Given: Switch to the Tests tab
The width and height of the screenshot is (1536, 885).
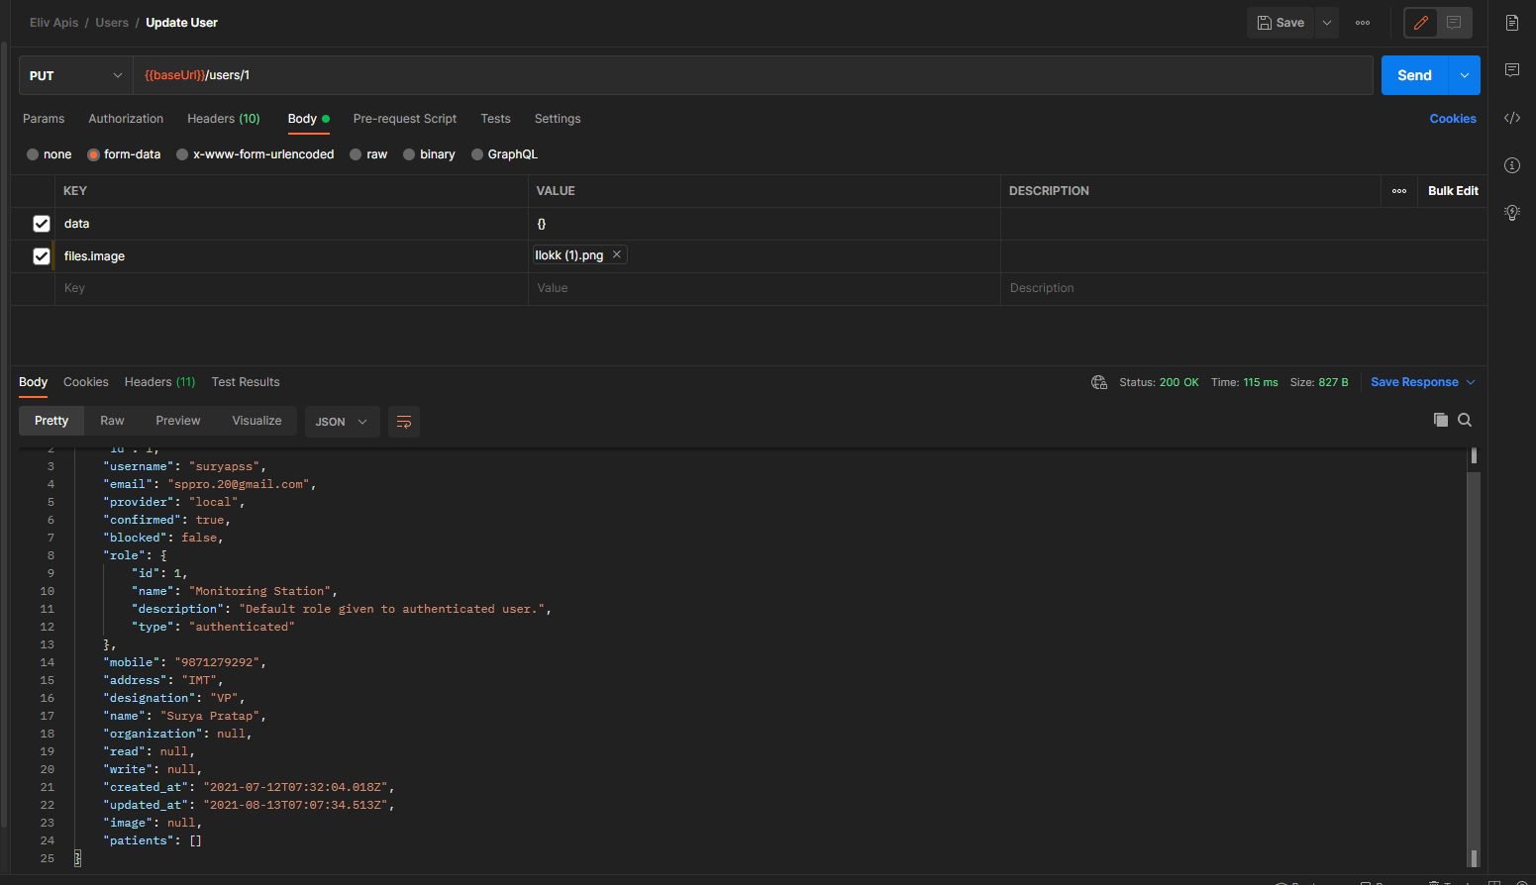Looking at the screenshot, I should coord(495,118).
